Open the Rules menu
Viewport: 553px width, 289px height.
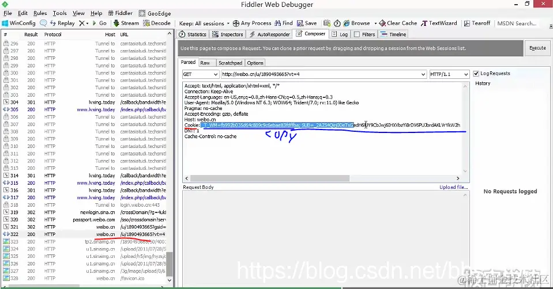click(x=40, y=13)
